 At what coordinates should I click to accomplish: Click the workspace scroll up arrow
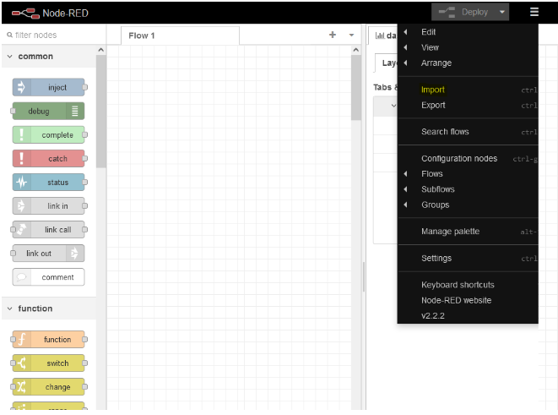click(356, 50)
